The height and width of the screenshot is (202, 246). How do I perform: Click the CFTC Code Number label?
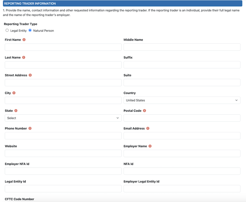(19, 199)
